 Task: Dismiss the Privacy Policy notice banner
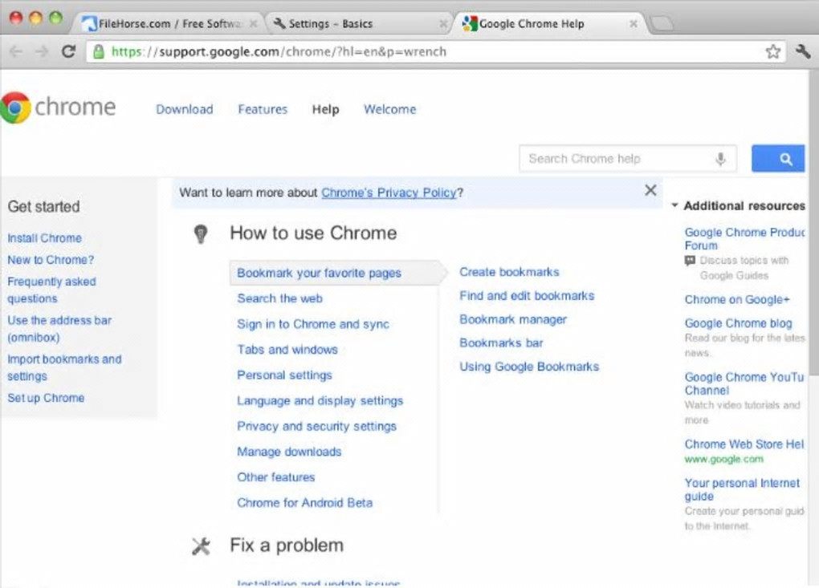(x=650, y=191)
